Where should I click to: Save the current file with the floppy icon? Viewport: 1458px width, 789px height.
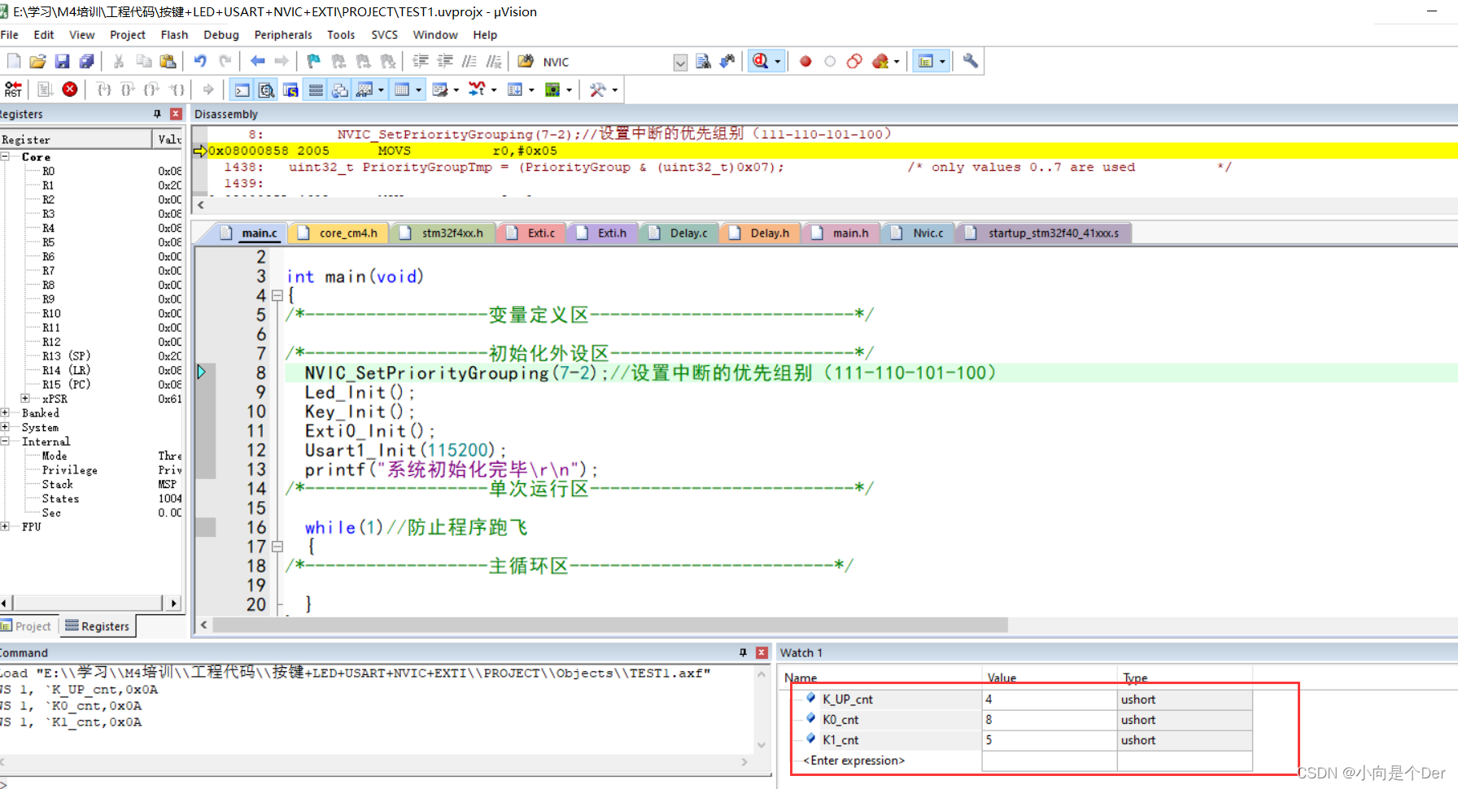point(62,61)
